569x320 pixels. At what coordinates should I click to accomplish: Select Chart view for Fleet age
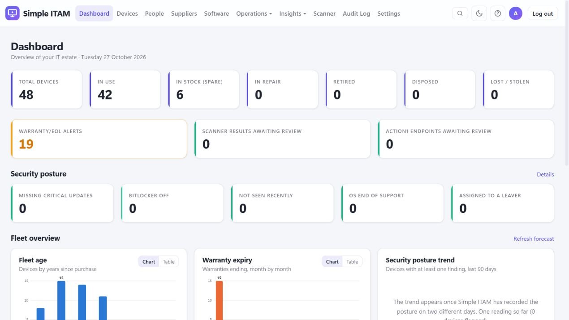coord(149,262)
